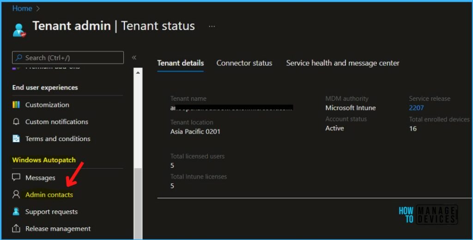
Task: Switch to the Tenant details tab
Action: [181, 63]
